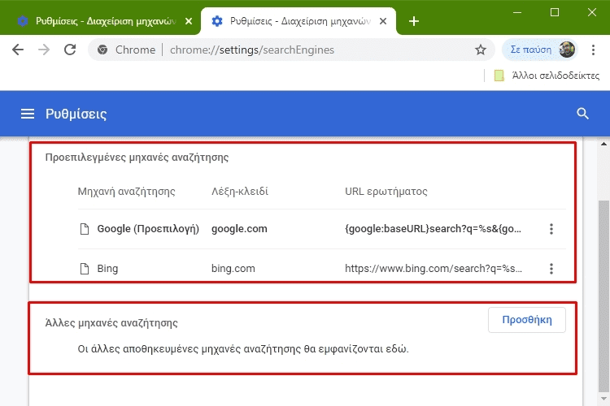Viewport: 610px width, 406px height.
Task: Close the first Ρυθμίσεις tab
Action: (189, 21)
